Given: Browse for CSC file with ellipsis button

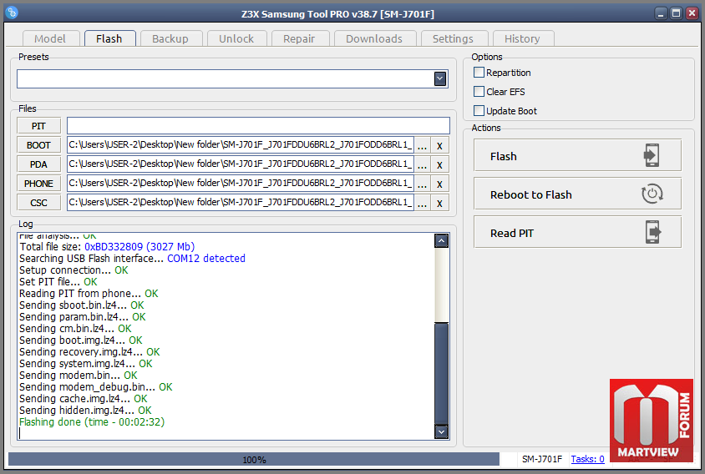Looking at the screenshot, I should point(422,203).
